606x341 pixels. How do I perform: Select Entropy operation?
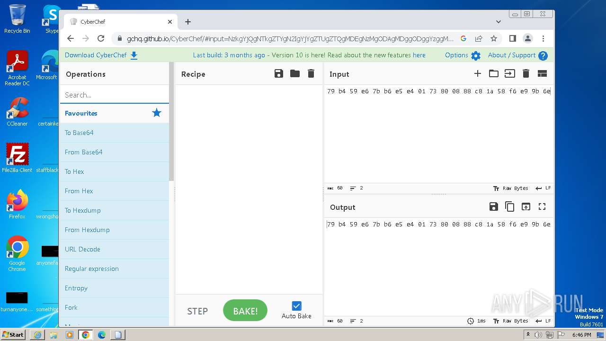(114, 288)
